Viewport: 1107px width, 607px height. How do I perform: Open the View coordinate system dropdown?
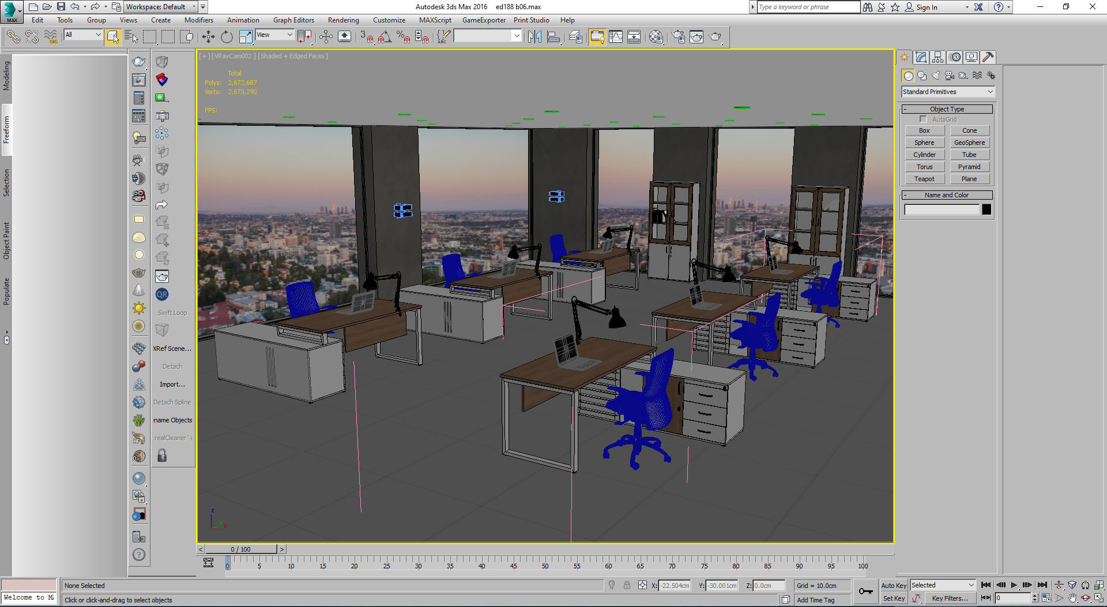(x=274, y=35)
